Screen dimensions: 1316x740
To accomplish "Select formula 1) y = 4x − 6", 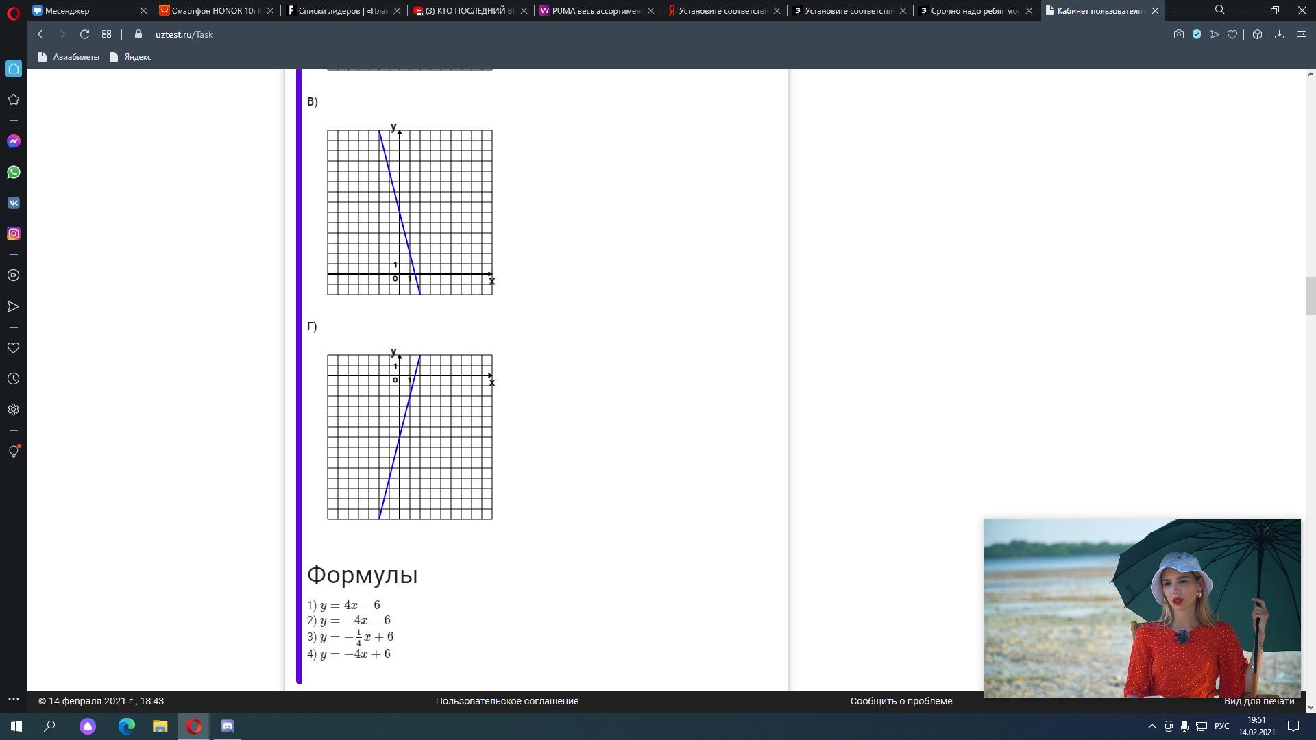I will [x=343, y=605].
